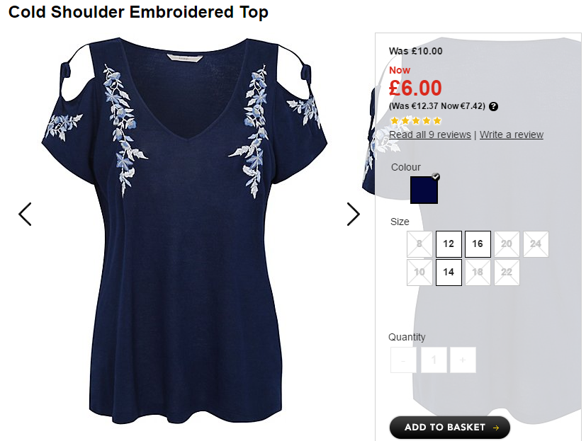
Task: Open the Read all 9 reviews link
Action: tap(430, 134)
